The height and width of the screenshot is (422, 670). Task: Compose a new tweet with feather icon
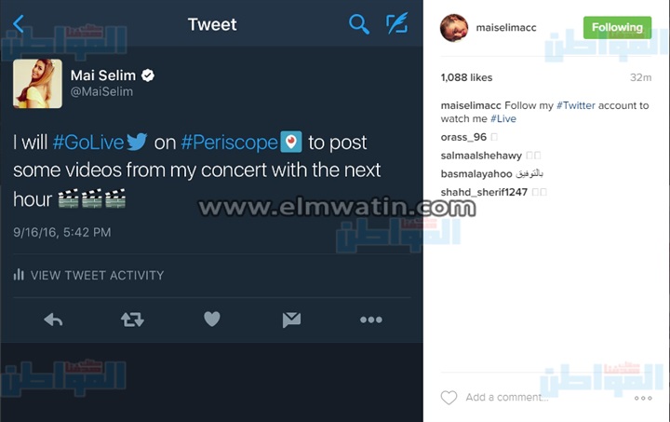pyautogui.click(x=397, y=23)
